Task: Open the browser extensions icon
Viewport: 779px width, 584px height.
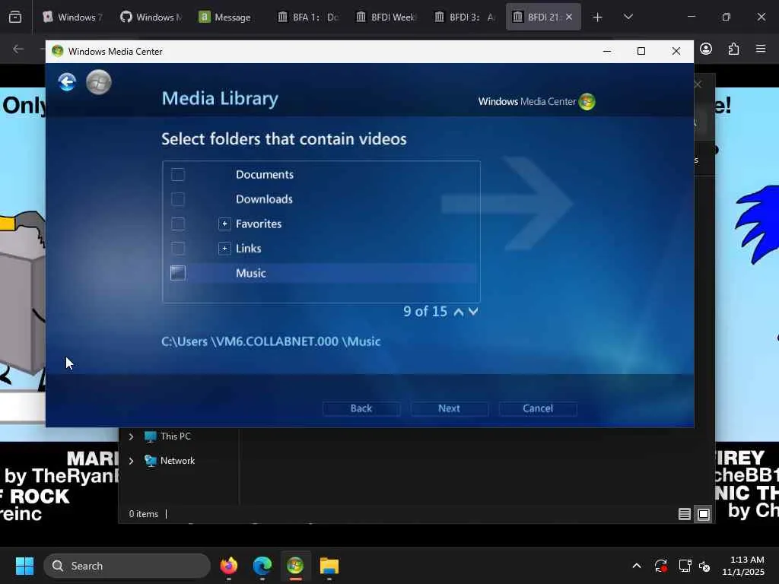Action: pos(734,49)
